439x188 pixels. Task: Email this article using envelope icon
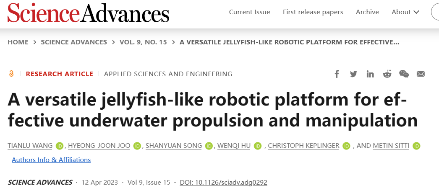(421, 74)
